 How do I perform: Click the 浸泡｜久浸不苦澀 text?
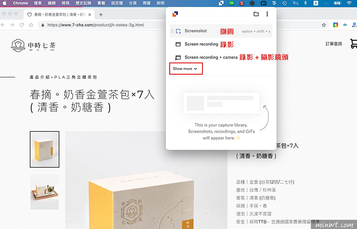254,214
